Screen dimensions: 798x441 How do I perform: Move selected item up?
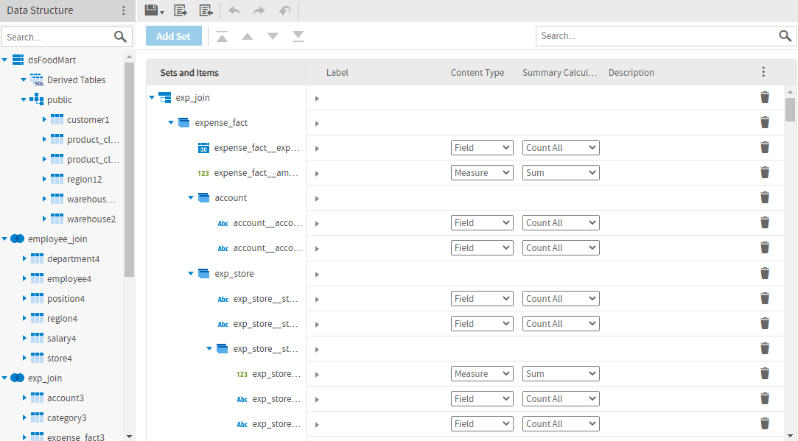248,36
